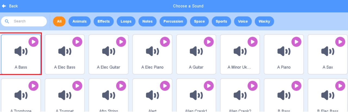The width and height of the screenshot is (348, 112).
Task: Show only Loops sounds
Action: (126, 21)
